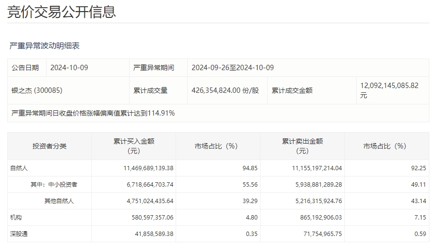Click the 竞价交易公开信息 page heading
Viewport: 440px width, 250px height.
pos(62,12)
